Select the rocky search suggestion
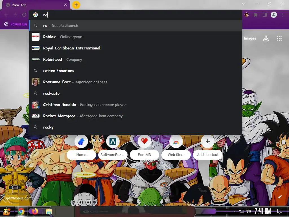289x217 pixels. click(135, 127)
